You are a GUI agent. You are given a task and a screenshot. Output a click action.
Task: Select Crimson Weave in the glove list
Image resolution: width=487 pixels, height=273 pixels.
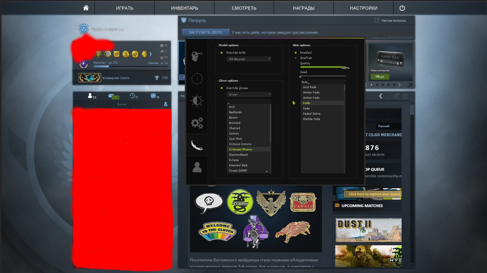[x=248, y=150]
